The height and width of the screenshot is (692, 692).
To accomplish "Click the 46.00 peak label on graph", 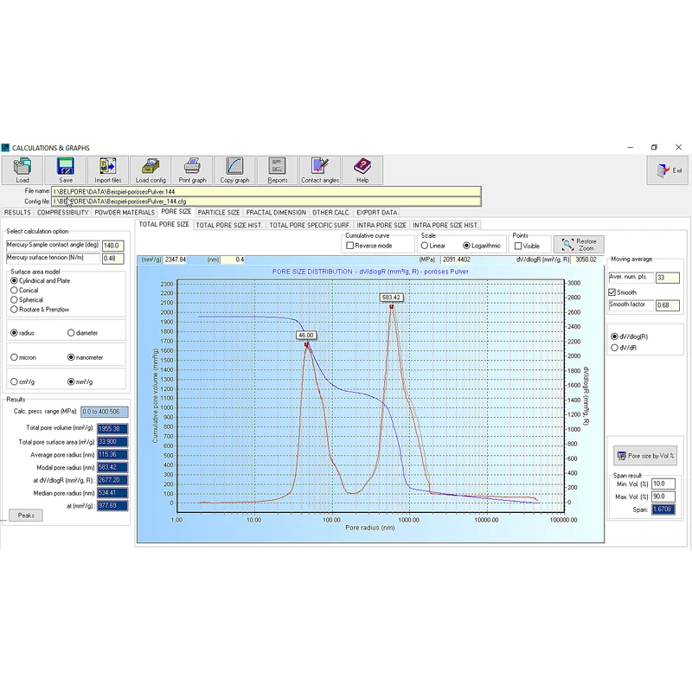I will (306, 336).
